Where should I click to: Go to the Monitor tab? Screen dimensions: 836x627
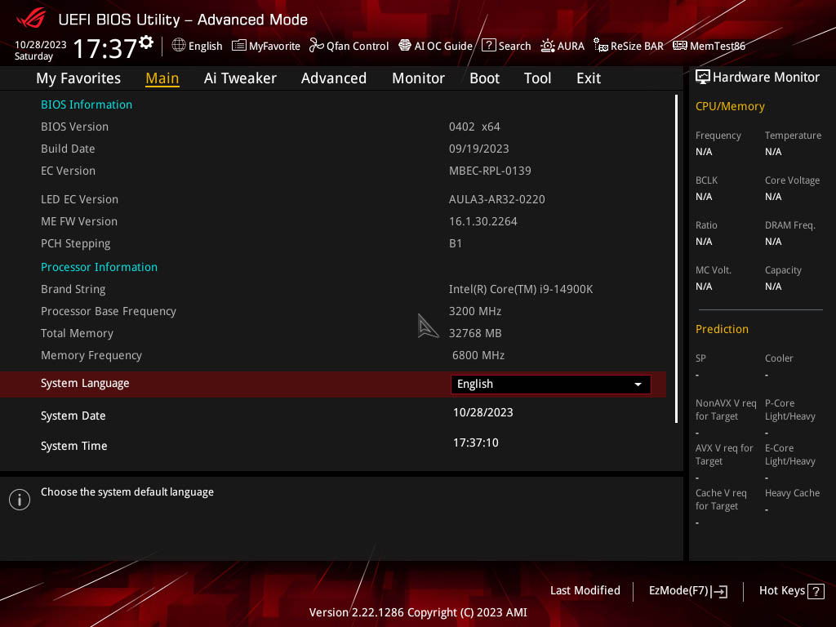click(x=418, y=78)
